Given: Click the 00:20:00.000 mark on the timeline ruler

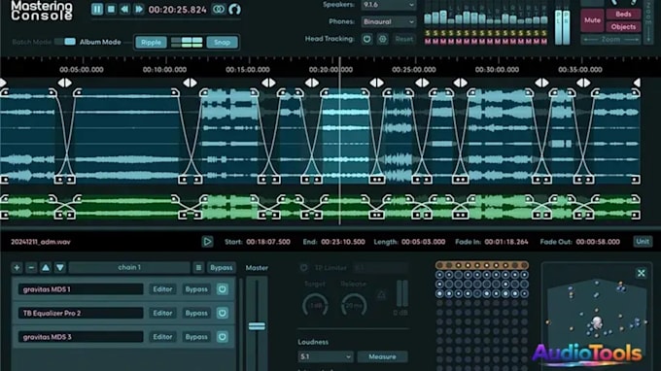Looking at the screenshot, I should click(x=330, y=70).
